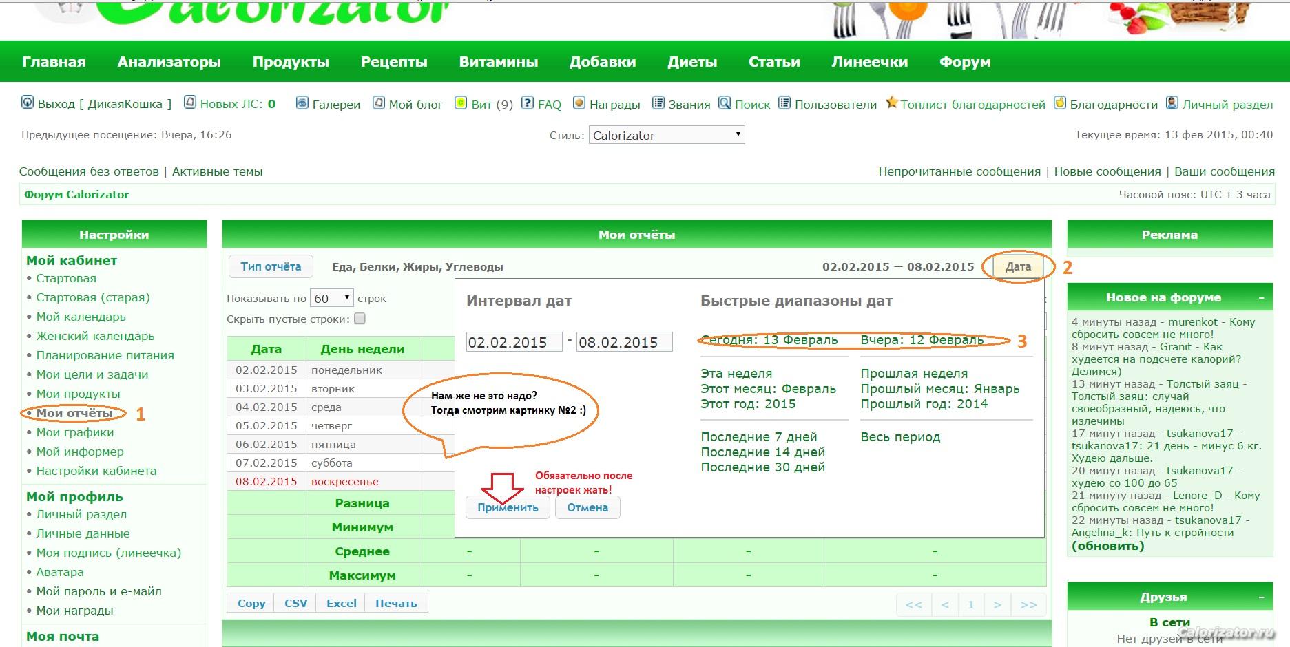Viewport: 1290px width, 647px height.
Task: Open the Галереи icon
Action: tap(302, 103)
